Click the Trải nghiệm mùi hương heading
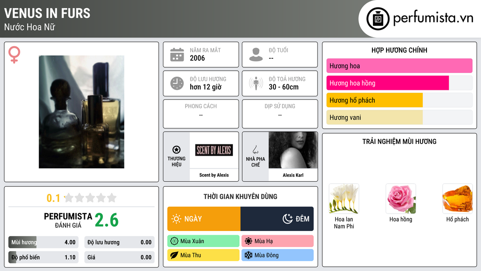Image resolution: width=481 pixels, height=271 pixels. 399,141
